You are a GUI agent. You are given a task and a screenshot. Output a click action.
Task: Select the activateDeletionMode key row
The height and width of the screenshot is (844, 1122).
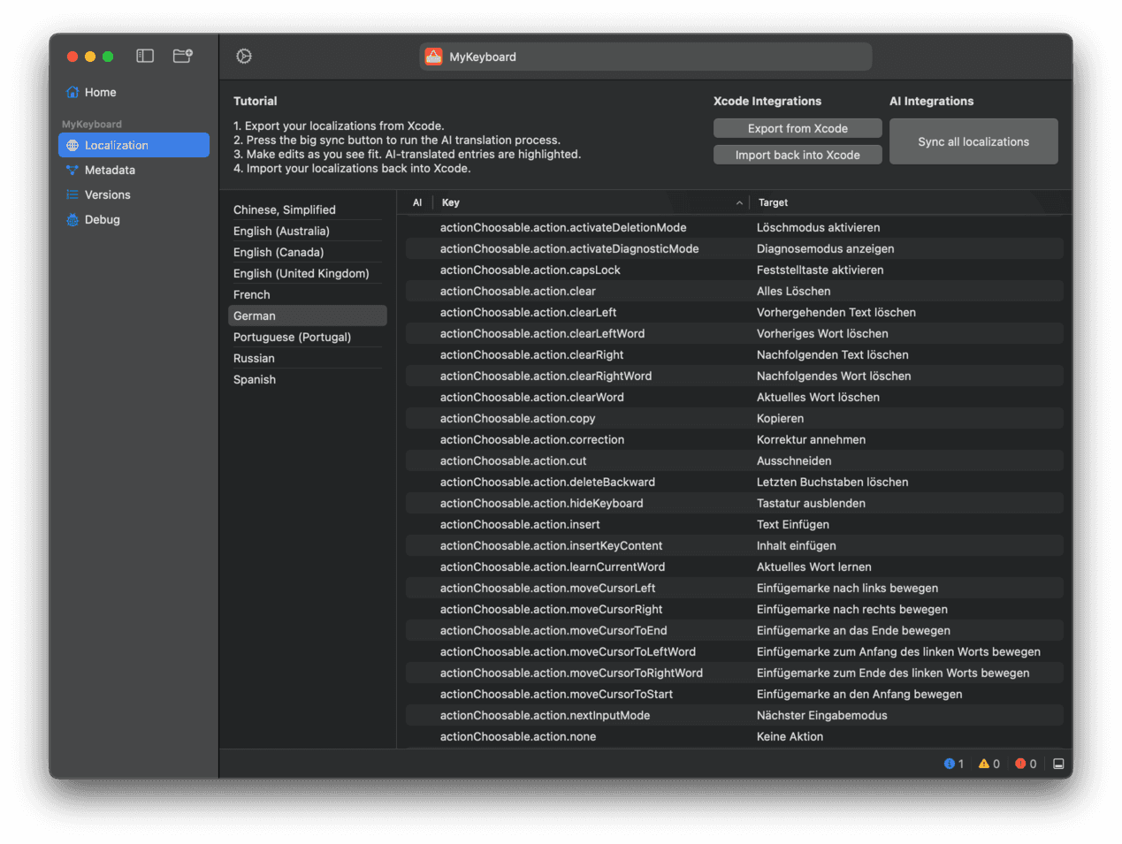click(735, 227)
